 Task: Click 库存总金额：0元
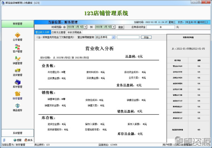[x=130, y=134]
